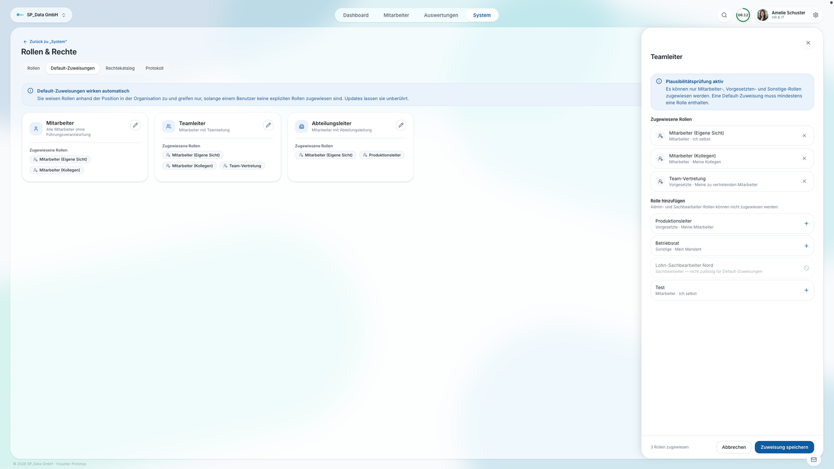The height and width of the screenshot is (469, 834).
Task: Click Produktionsleiter chip in the Abteilungsleiter card
Action: click(382, 155)
